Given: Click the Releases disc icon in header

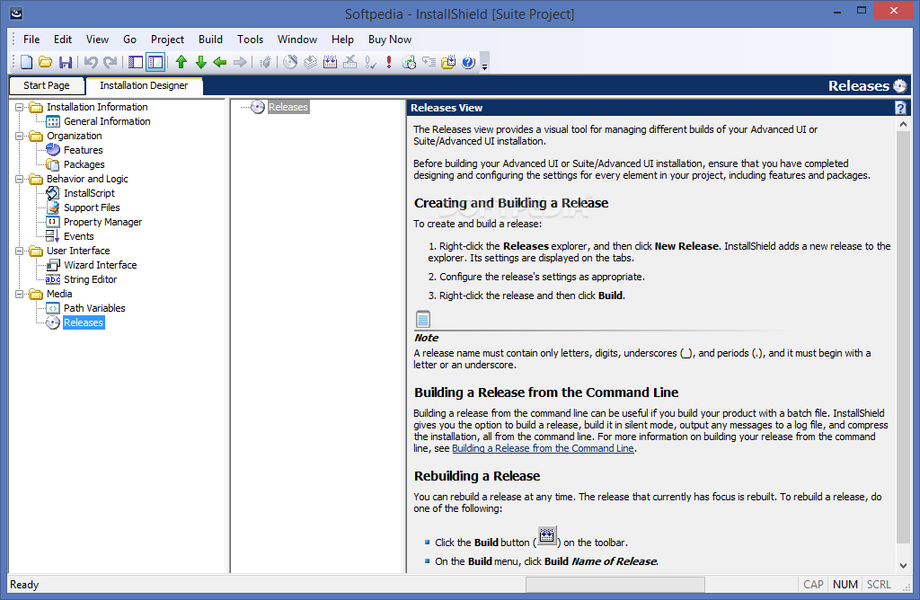Looking at the screenshot, I should point(900,85).
